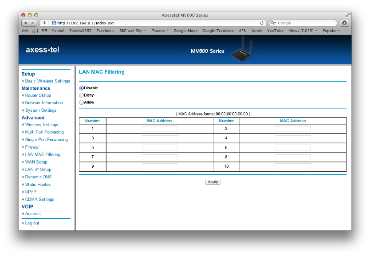Open the Google Translate bookmark

point(218,31)
